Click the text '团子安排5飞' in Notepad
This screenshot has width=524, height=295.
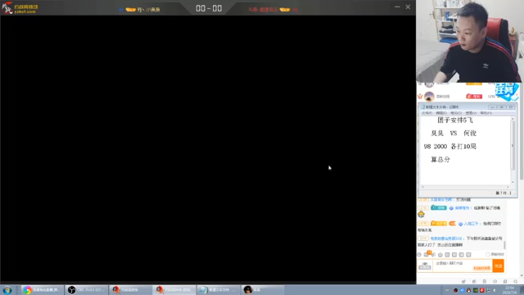click(x=455, y=120)
